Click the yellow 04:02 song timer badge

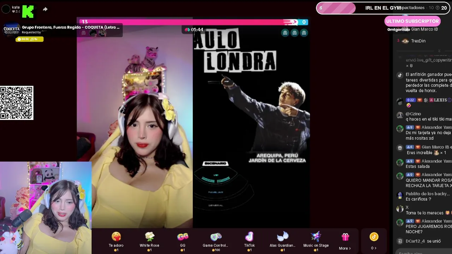click(30, 39)
